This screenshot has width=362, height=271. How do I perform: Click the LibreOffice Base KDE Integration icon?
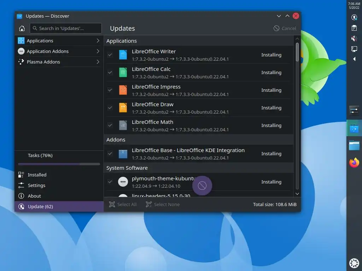123,154
